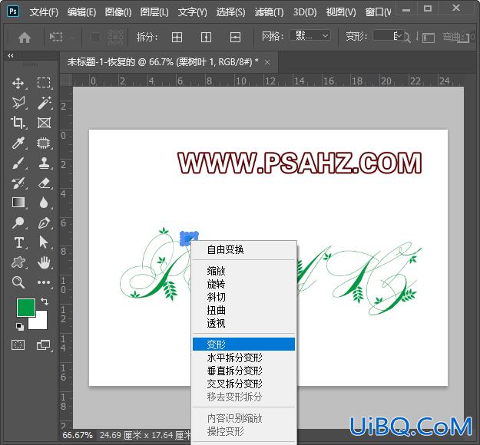Activate the Crop tool
The image size is (480, 445).
pyautogui.click(x=18, y=123)
